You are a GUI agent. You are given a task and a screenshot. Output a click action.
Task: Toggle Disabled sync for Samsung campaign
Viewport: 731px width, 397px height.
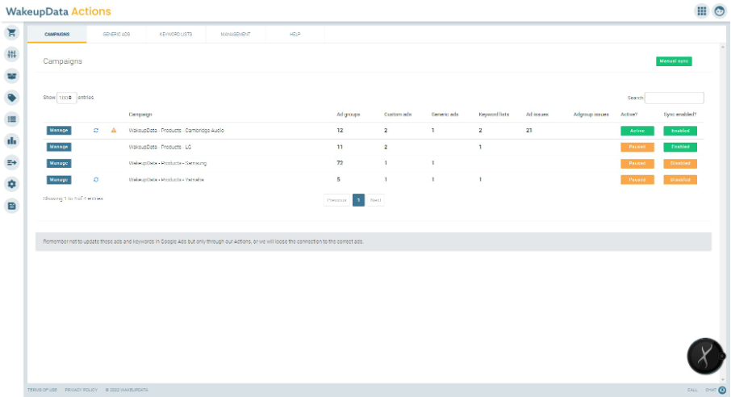[x=680, y=163]
